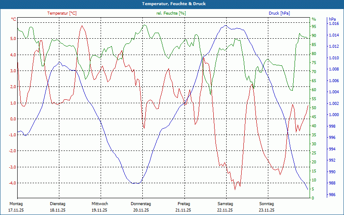Click the '1.010' pressure axis value
Image resolution: width=344 pixels, height=215 pixels.
(334, 58)
